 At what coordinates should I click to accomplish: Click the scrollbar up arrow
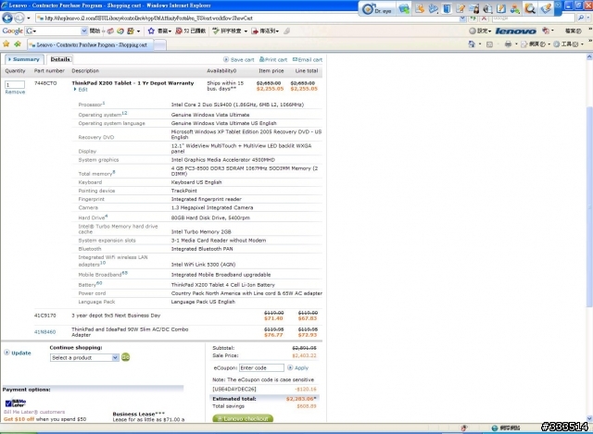coord(589,57)
